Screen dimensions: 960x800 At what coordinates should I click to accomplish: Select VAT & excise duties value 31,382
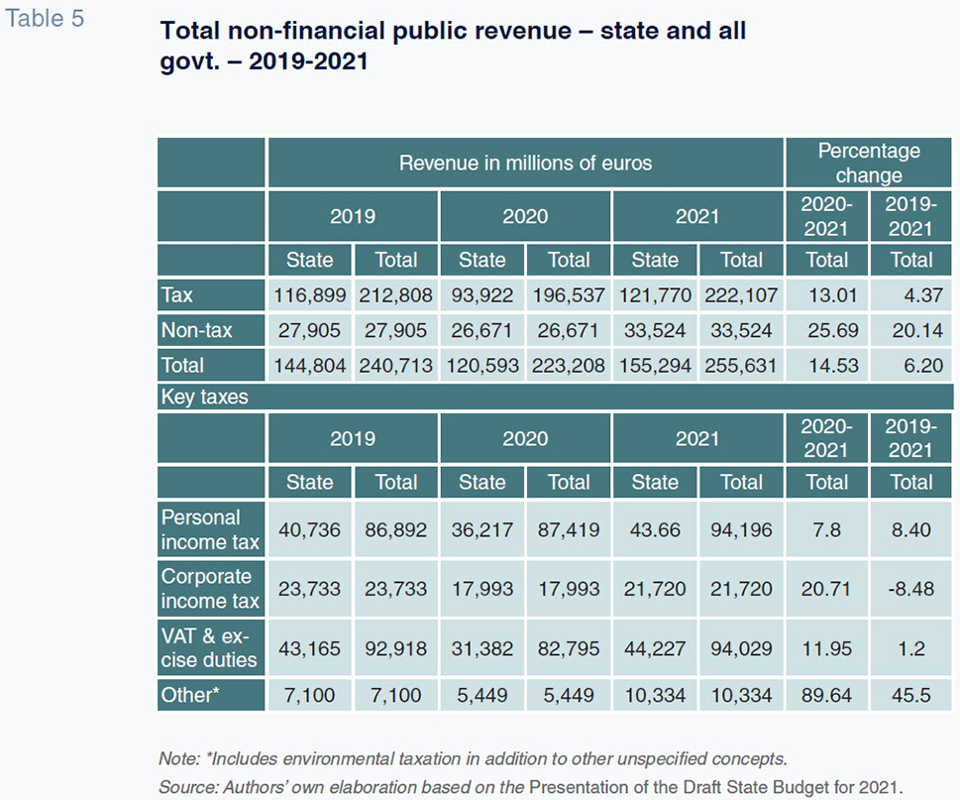tap(482, 648)
